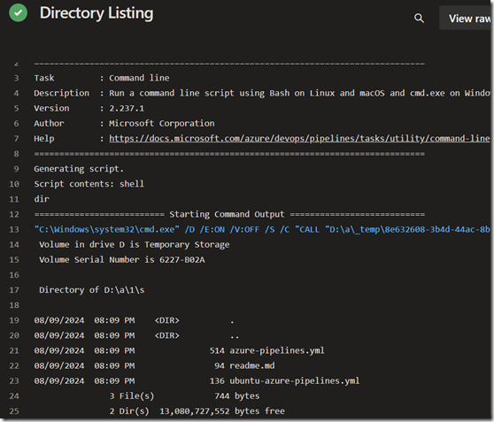This screenshot has height=422, width=494.
Task: Select log line number 10
Action: (14, 184)
